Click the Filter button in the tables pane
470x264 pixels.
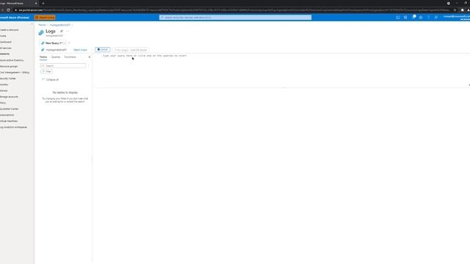click(x=46, y=72)
